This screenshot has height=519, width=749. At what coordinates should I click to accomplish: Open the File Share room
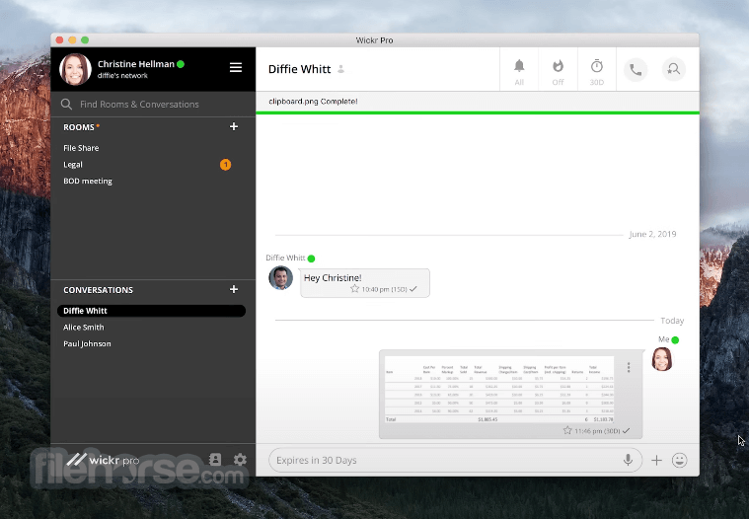pyautogui.click(x=81, y=148)
